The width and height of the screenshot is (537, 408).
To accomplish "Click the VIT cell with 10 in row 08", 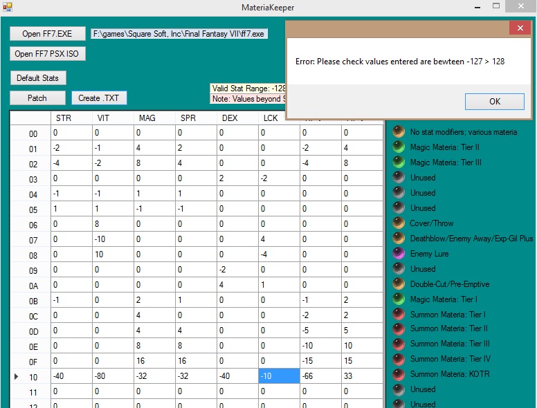I will [x=113, y=254].
